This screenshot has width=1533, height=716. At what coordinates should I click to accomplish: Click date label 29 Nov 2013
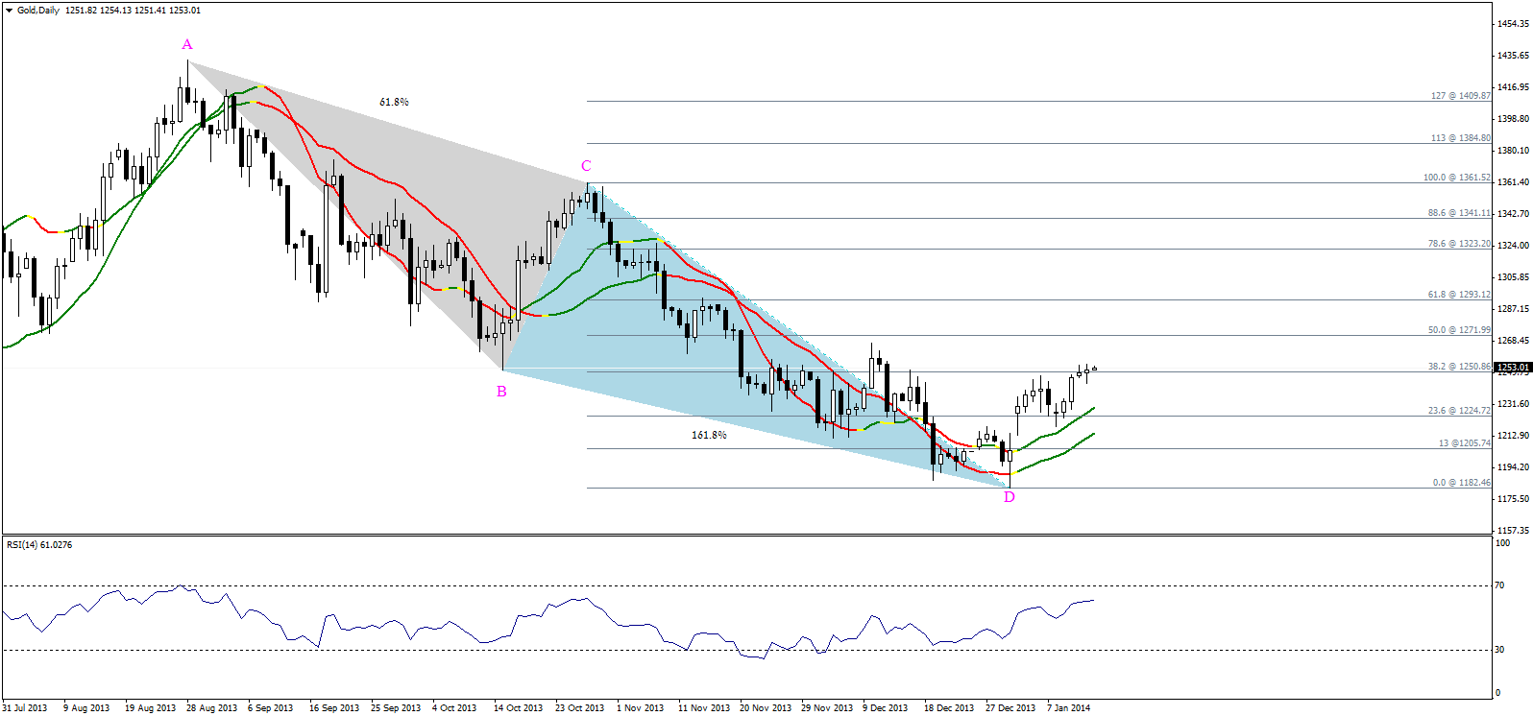[827, 708]
